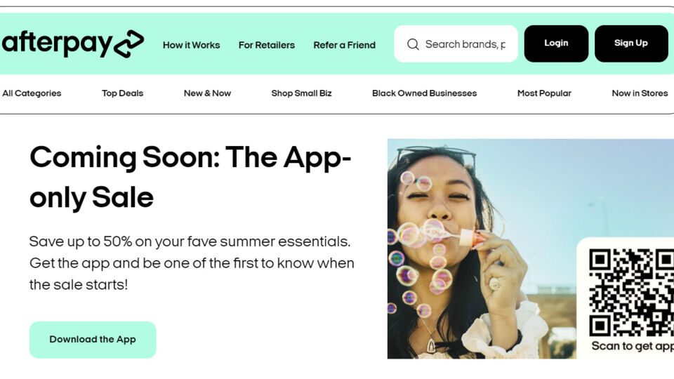Open the Refer a Friend link
Screen dimensions: 674x379
[x=344, y=45]
